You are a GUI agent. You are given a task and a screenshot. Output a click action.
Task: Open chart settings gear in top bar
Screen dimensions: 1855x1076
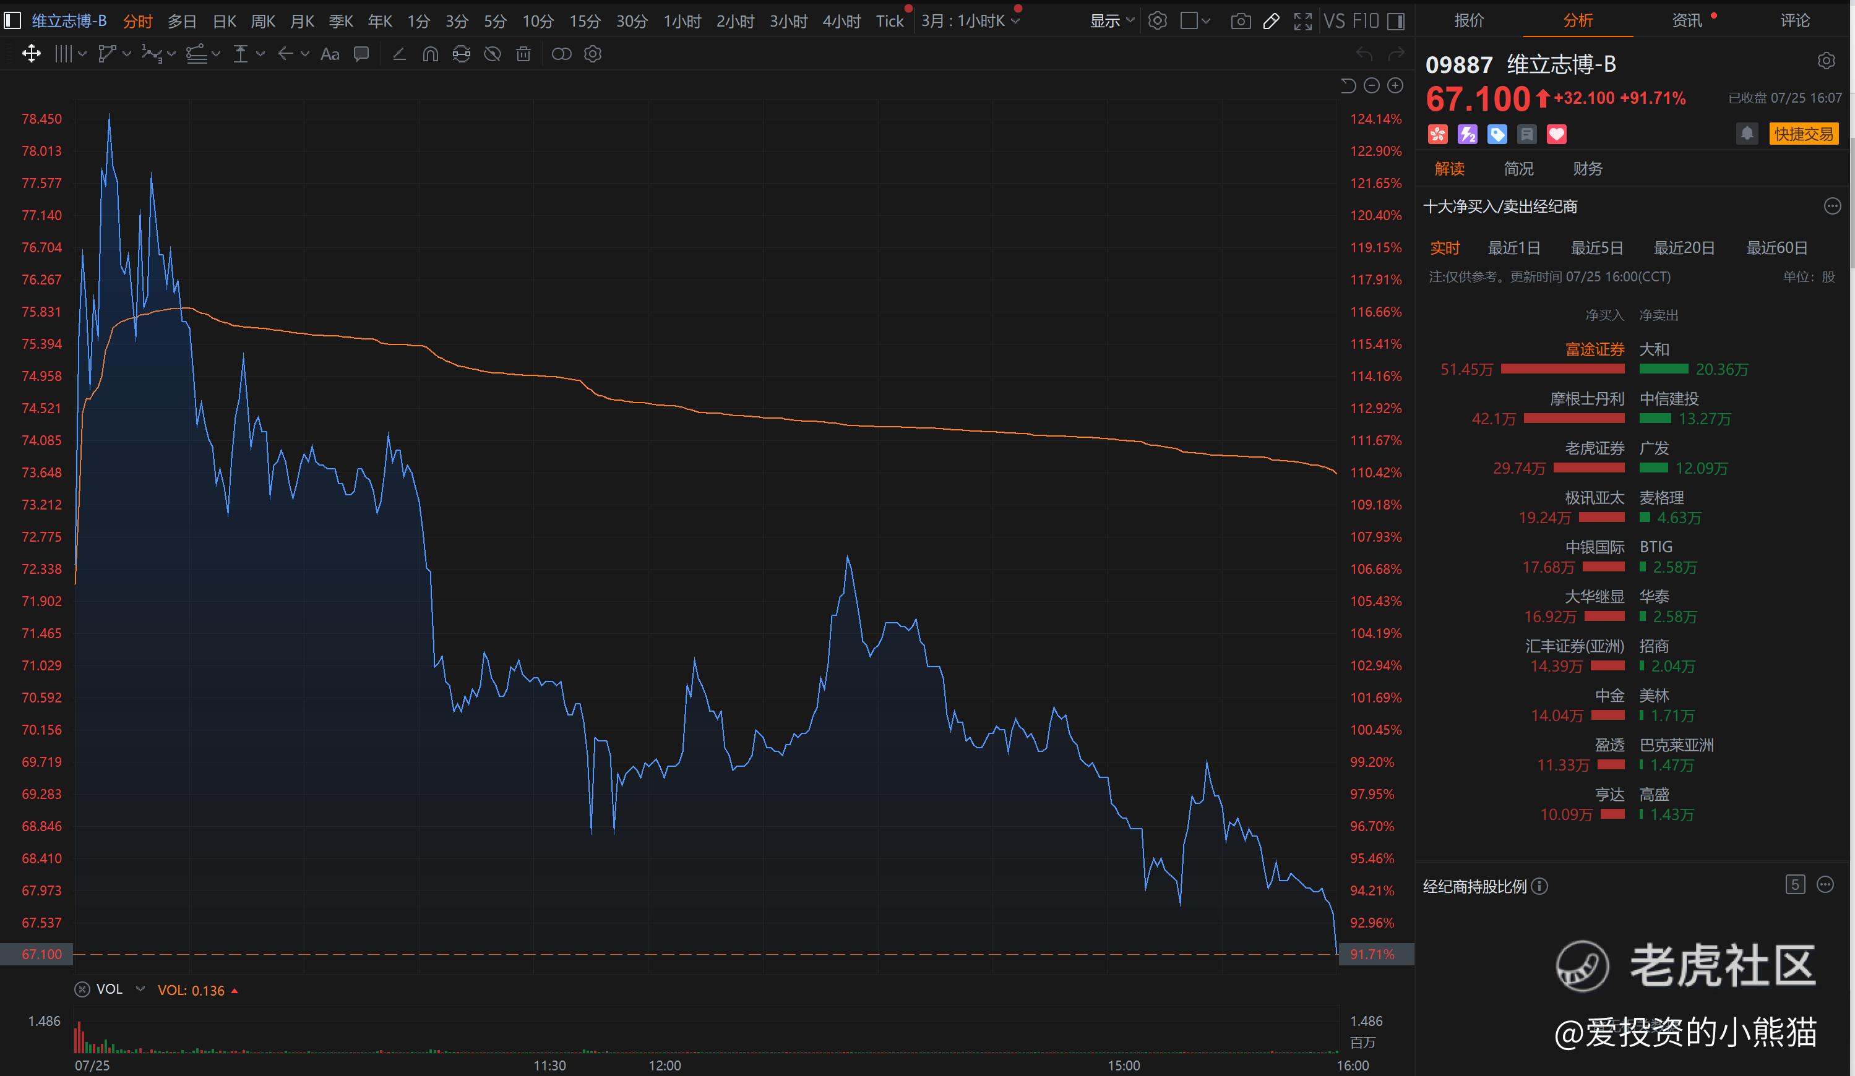(1158, 20)
